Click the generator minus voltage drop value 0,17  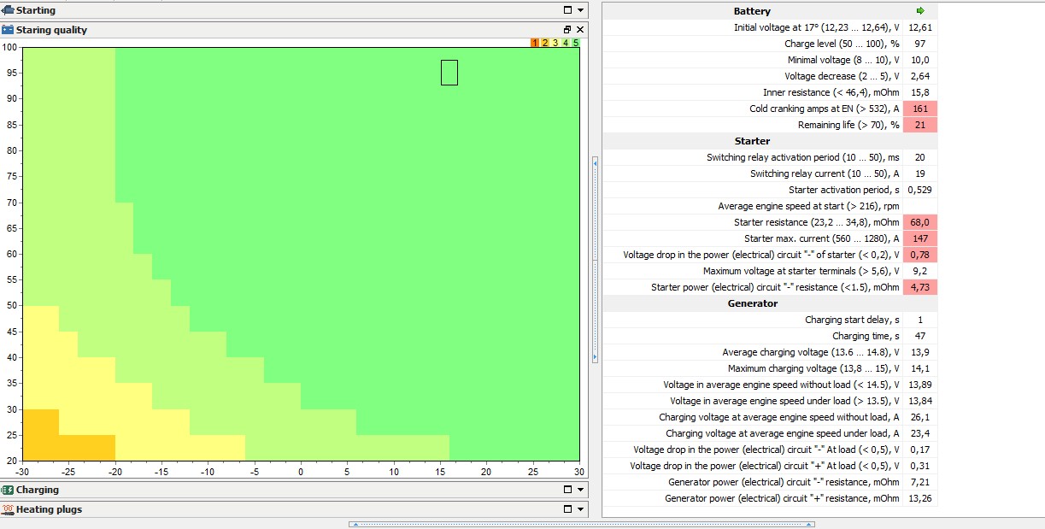[920, 450]
